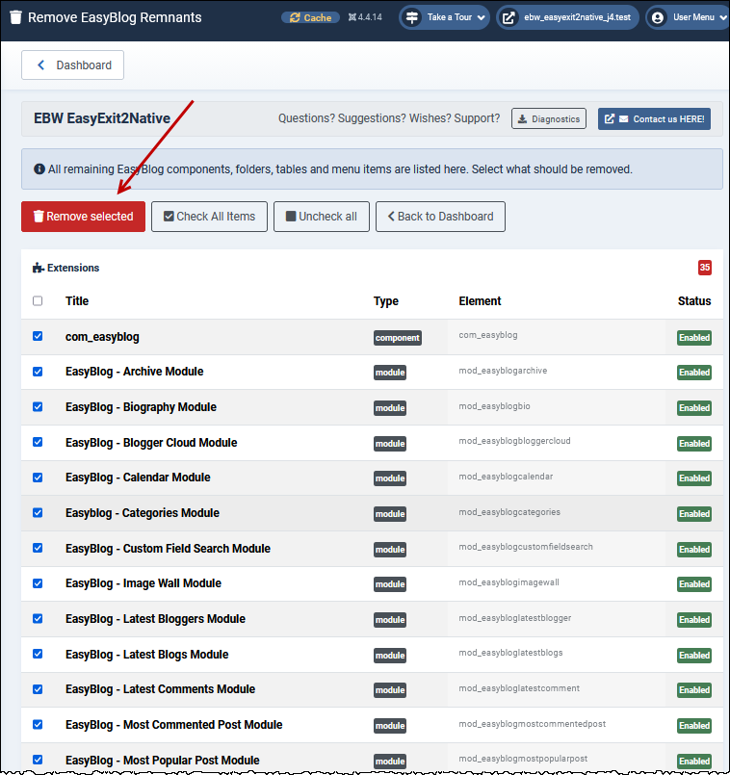Go back via the Dashboard button
Viewport: 730px width, 775px height.
click(x=72, y=65)
